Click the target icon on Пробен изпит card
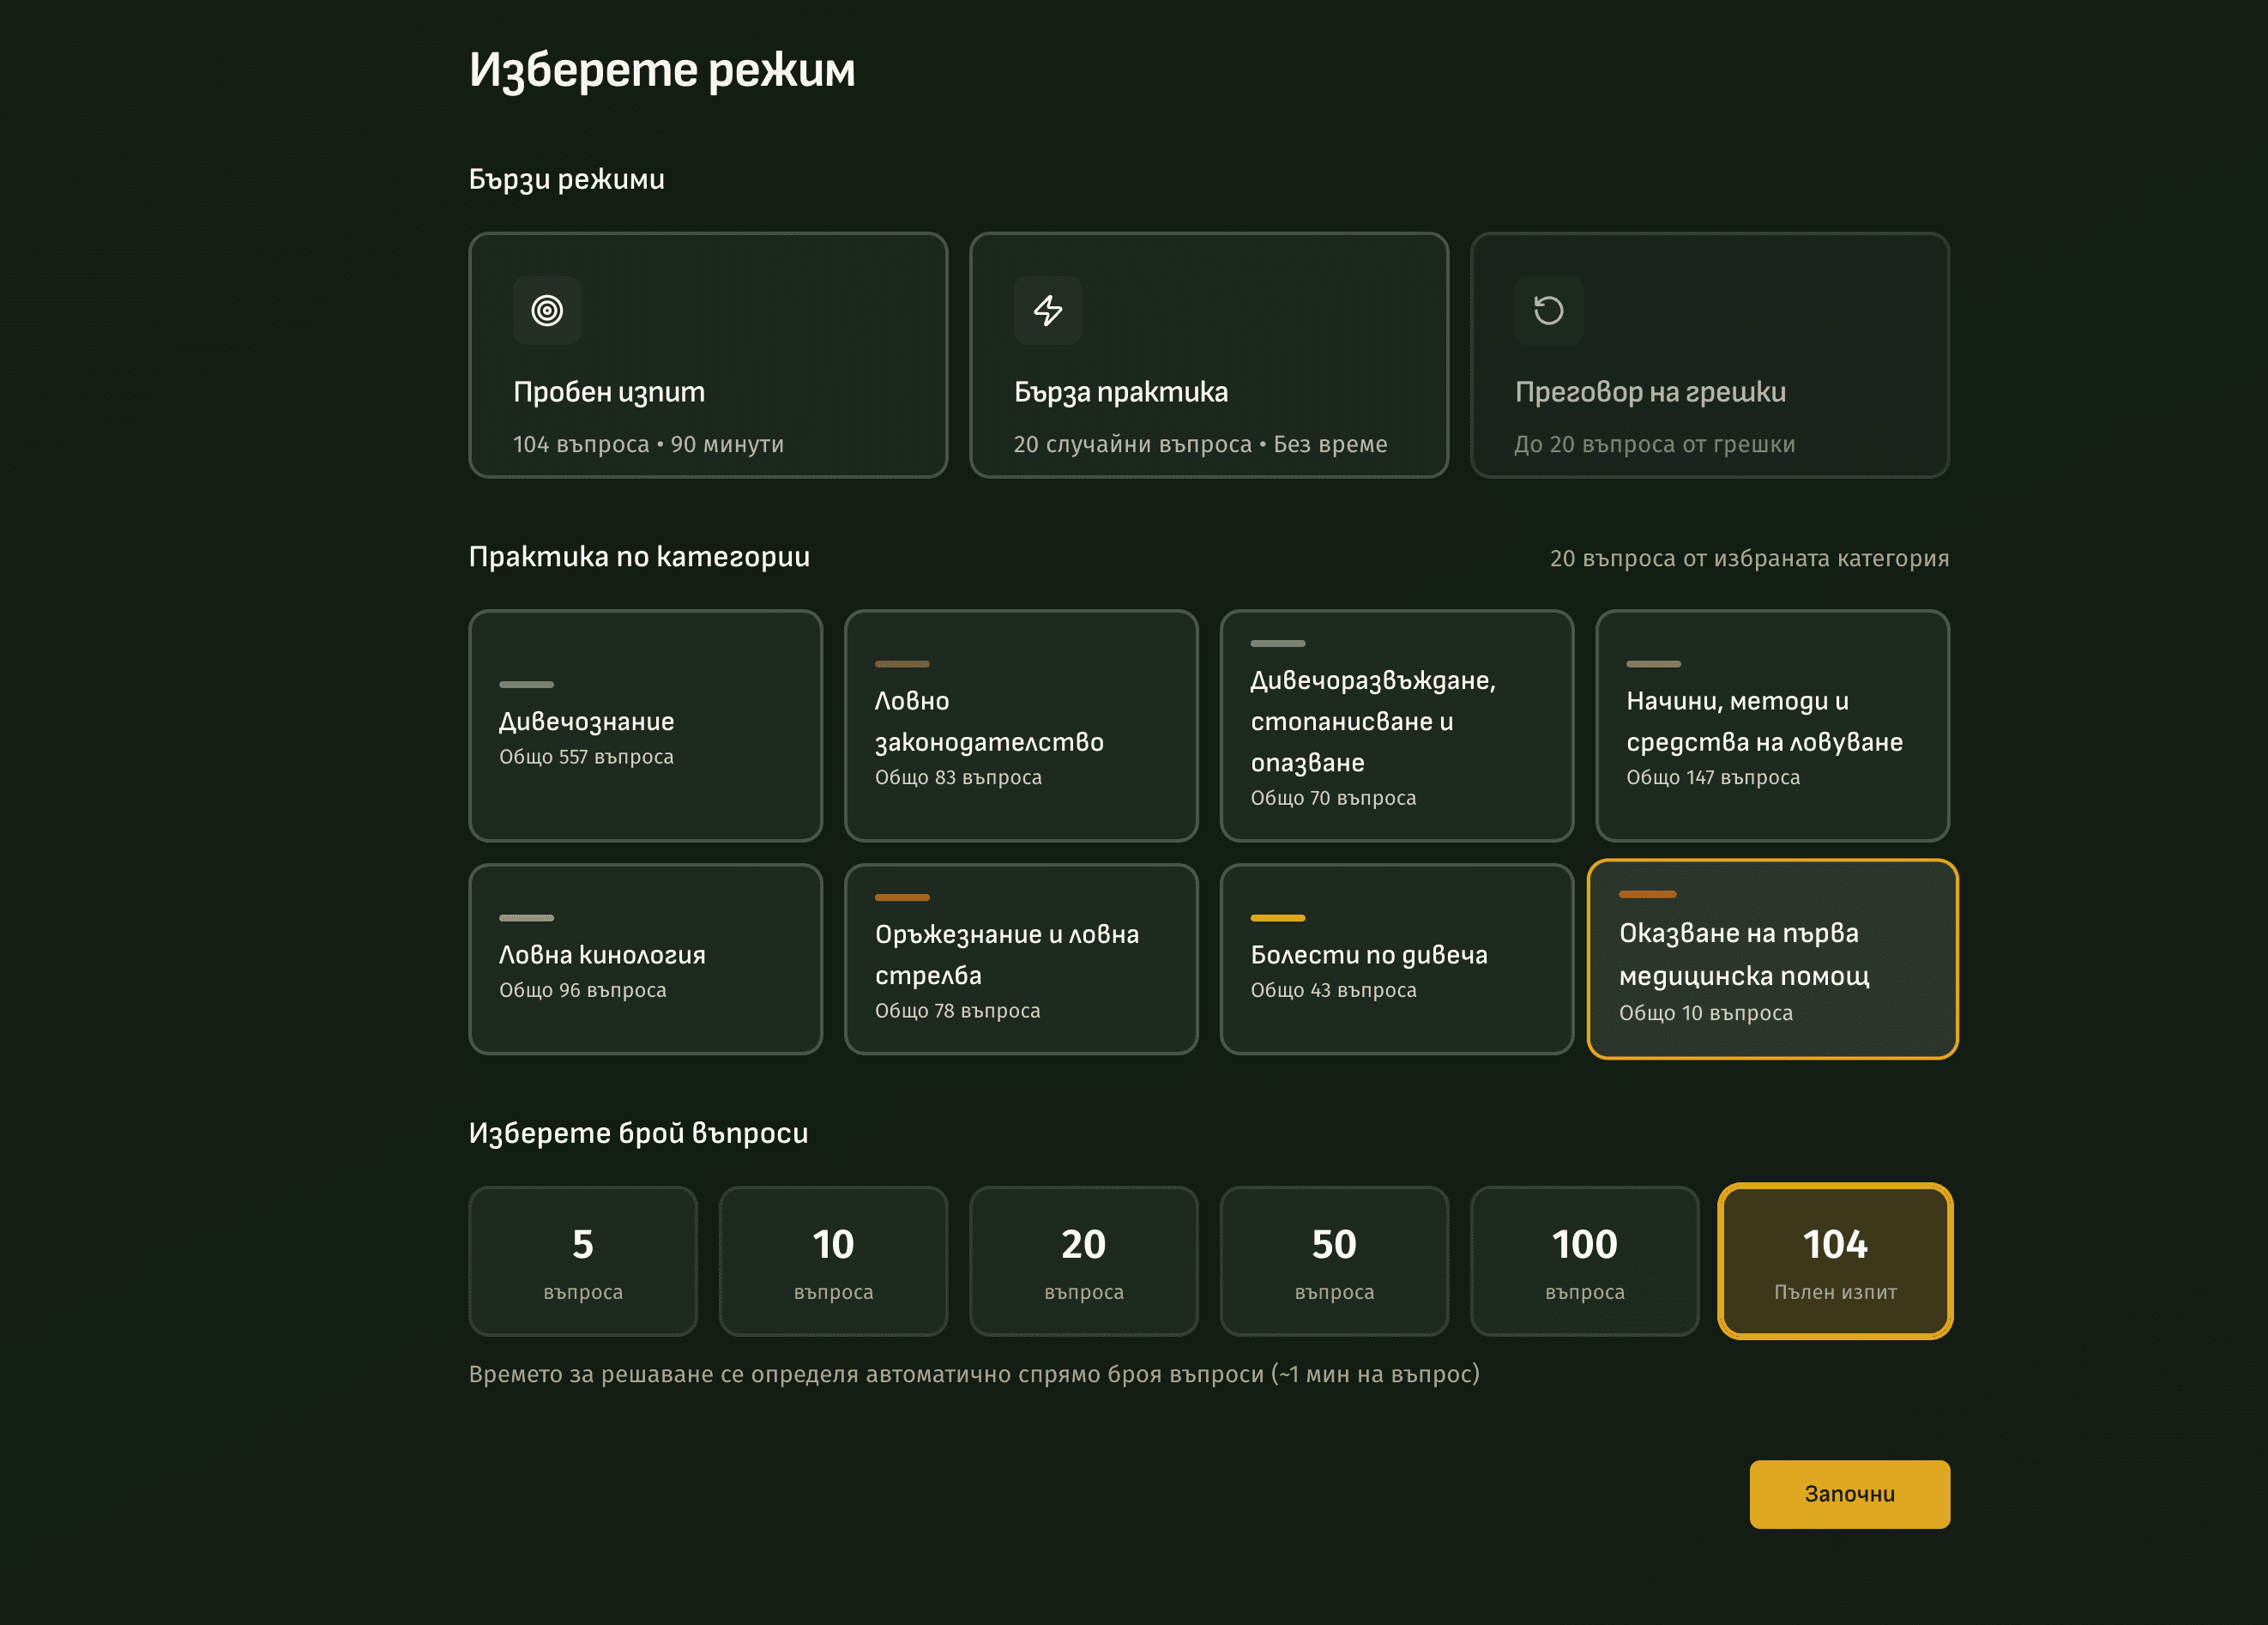2268x1625 pixels. tap(546, 310)
